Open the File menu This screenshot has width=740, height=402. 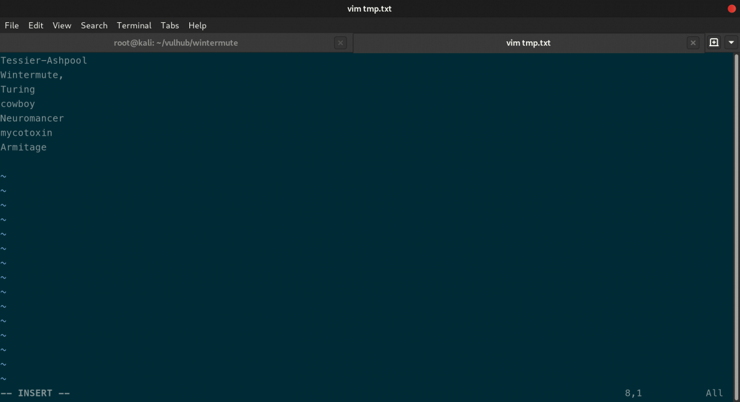[11, 25]
